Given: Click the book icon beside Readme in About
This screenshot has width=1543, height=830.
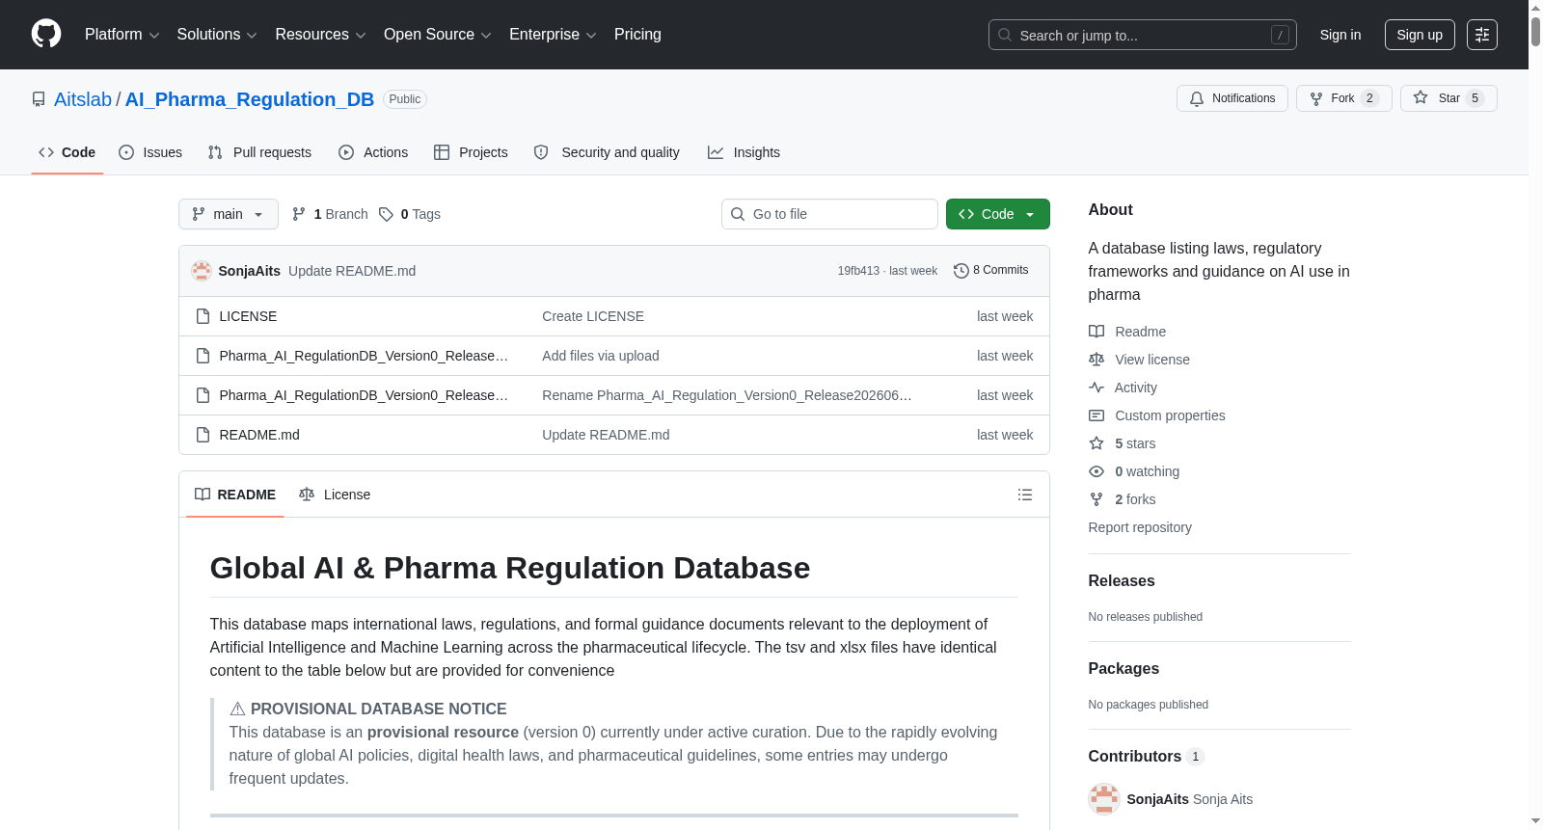Looking at the screenshot, I should (1096, 332).
